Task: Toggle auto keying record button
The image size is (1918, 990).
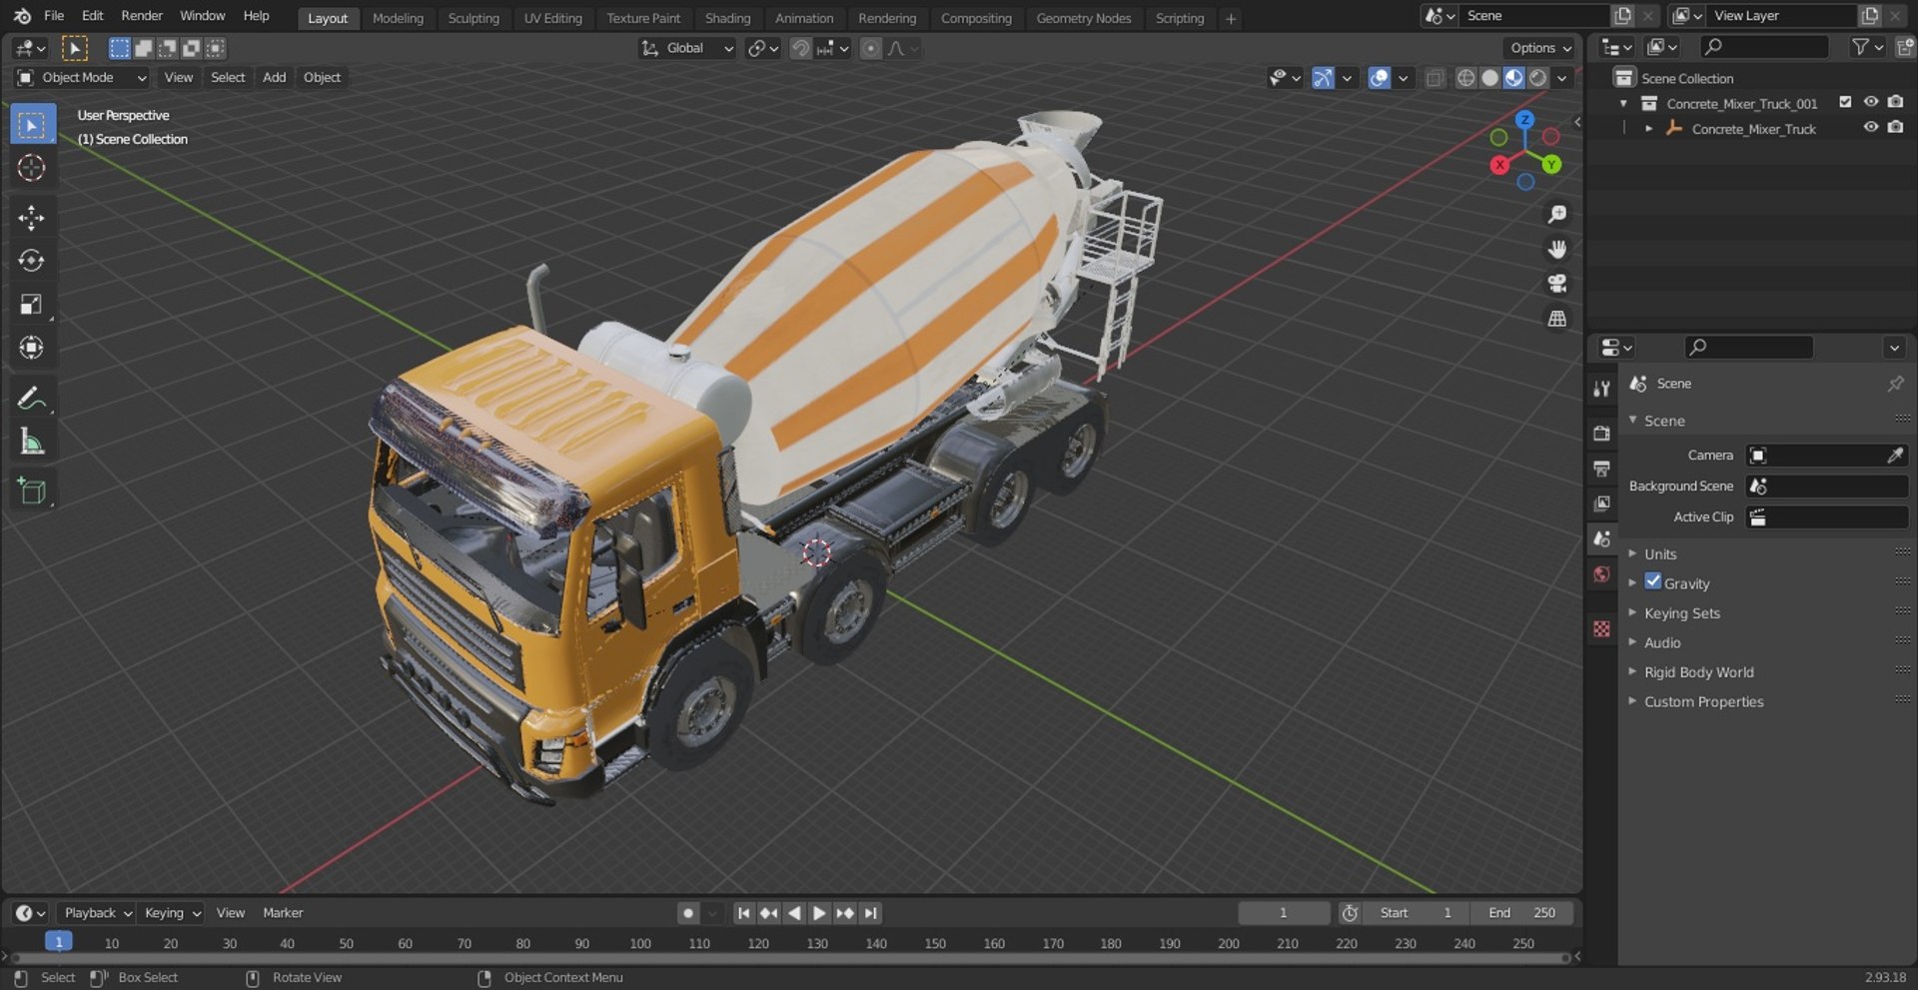Action: (687, 913)
